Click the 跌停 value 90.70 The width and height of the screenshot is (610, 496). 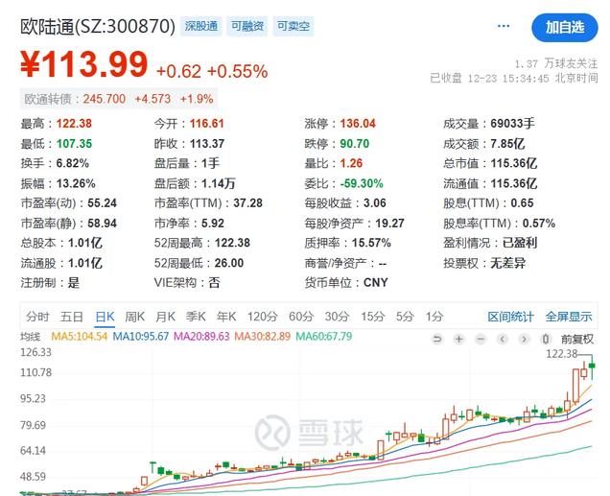355,144
